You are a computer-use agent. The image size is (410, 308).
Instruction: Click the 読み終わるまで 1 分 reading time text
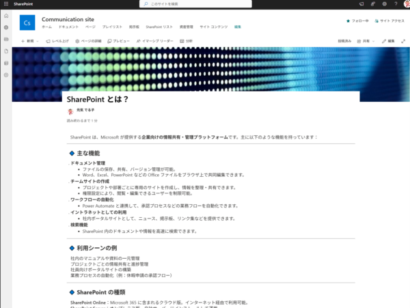tap(82, 121)
